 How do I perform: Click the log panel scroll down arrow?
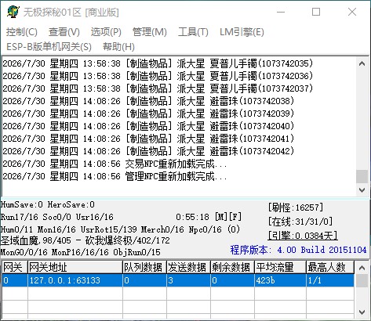click(x=362, y=190)
